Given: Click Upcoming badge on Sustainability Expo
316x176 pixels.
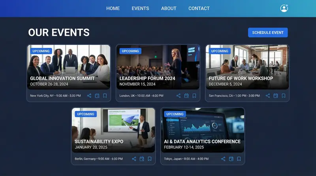Looking at the screenshot, I should pyautogui.click(x=86, y=114).
